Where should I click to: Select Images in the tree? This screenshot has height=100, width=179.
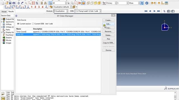(x=8, y=43)
